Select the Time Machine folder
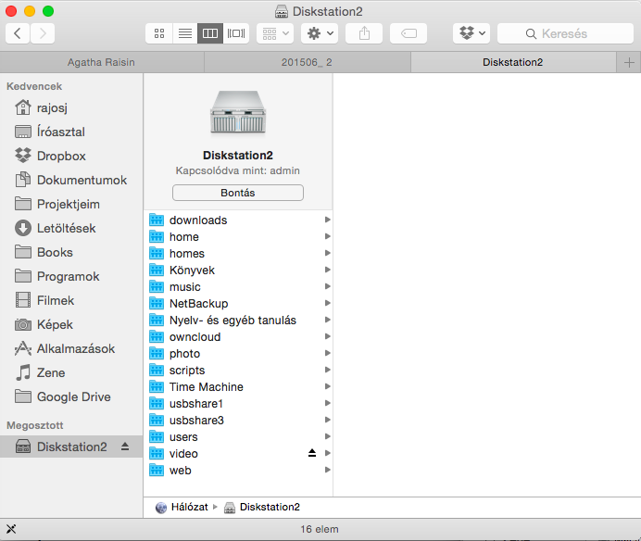Screen dimensions: 641x541 (x=238, y=387)
